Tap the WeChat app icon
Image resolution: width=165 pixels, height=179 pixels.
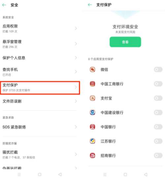92,69
